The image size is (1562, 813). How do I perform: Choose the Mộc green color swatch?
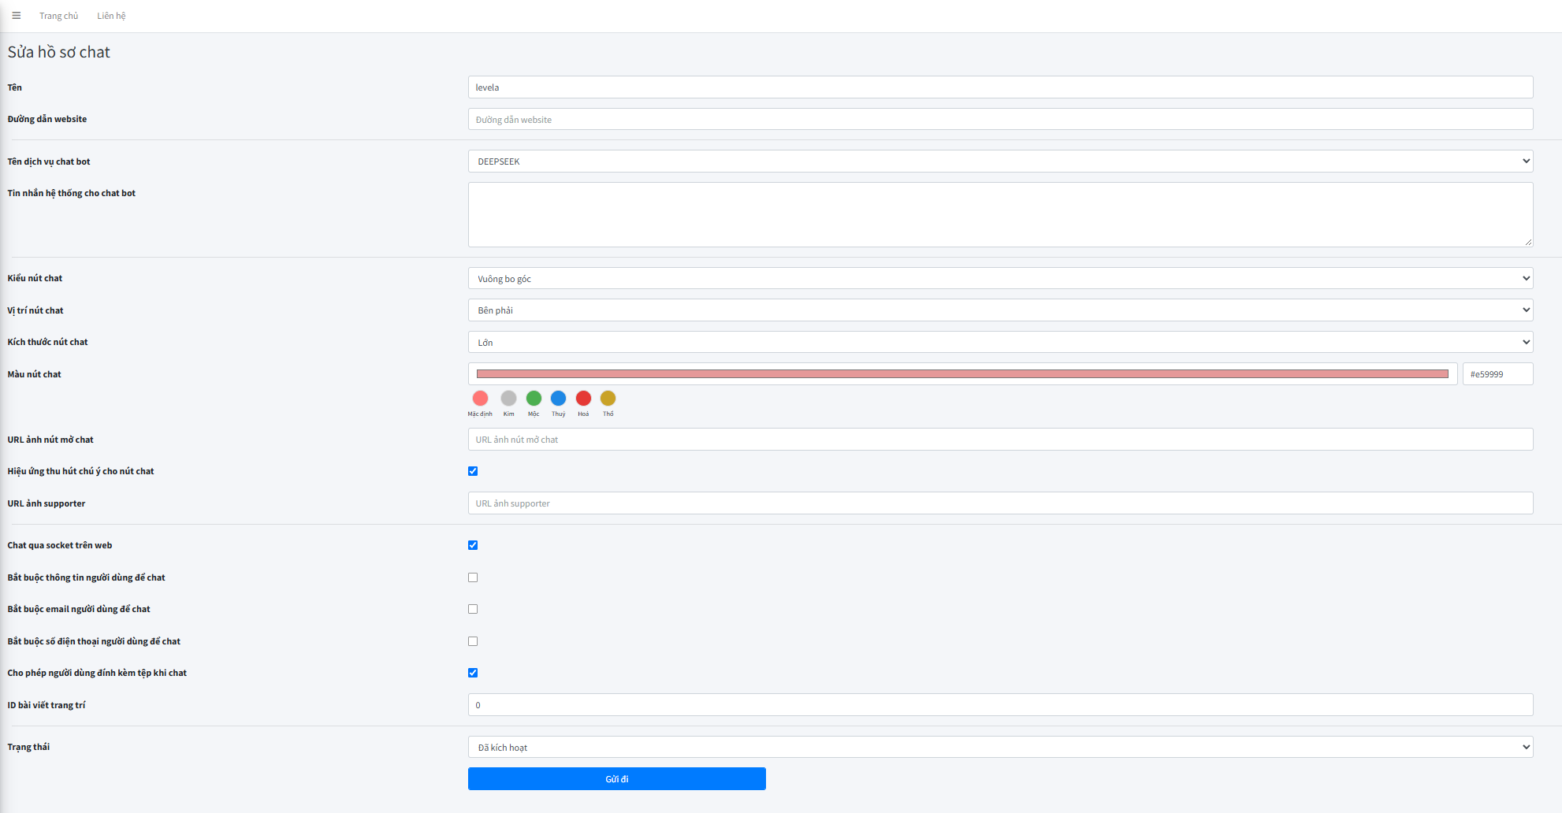tap(534, 399)
